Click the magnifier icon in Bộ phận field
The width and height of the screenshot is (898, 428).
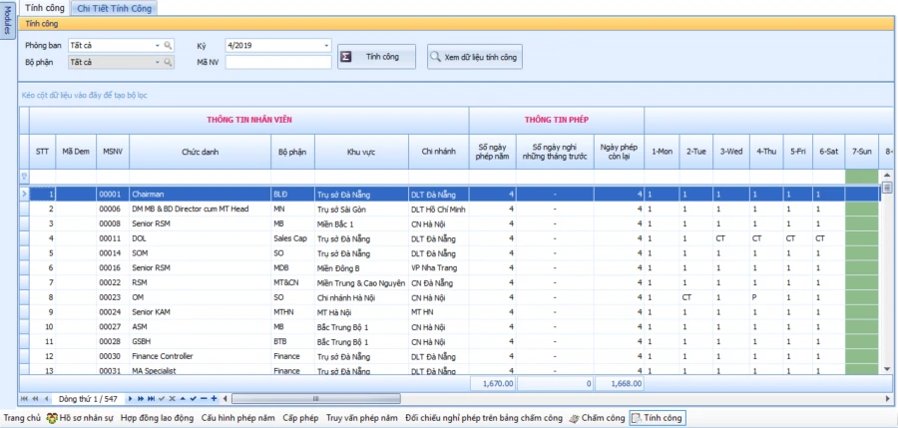[x=168, y=63]
